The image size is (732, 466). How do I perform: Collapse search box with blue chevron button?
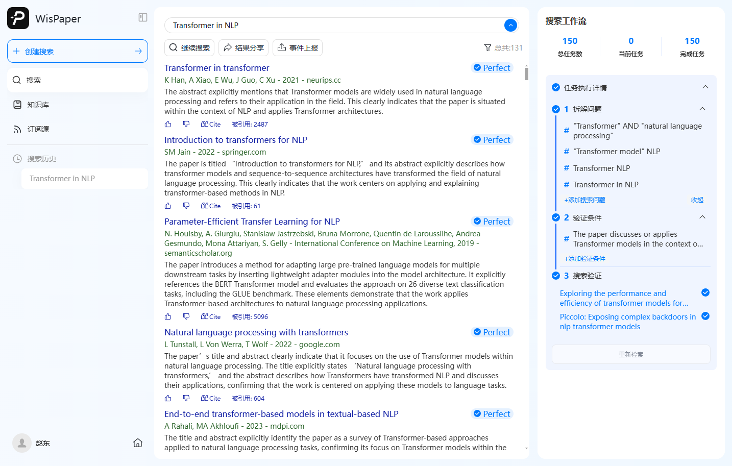[x=510, y=25]
